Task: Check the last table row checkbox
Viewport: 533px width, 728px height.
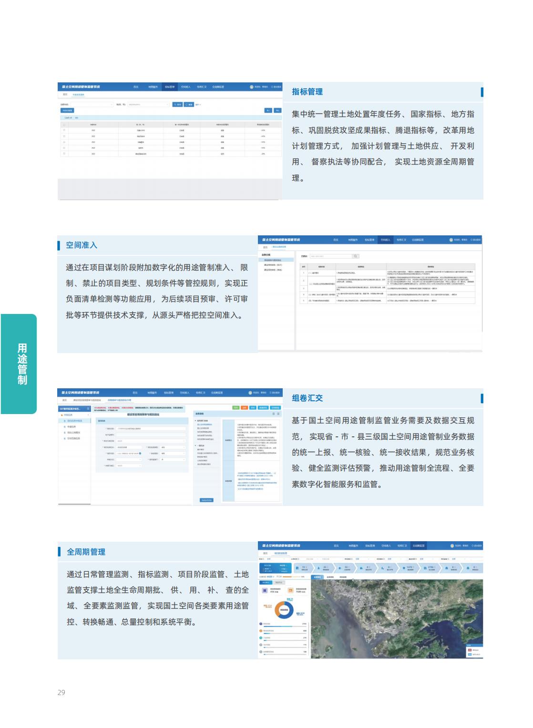Action: tap(64, 154)
